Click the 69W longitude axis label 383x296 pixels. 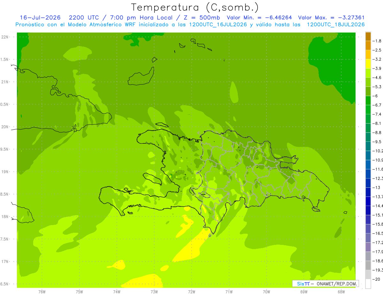pyautogui.click(x=304, y=292)
